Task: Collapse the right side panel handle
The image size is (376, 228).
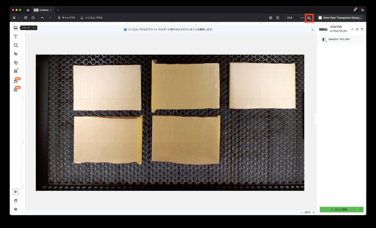Action: click(x=315, y=119)
